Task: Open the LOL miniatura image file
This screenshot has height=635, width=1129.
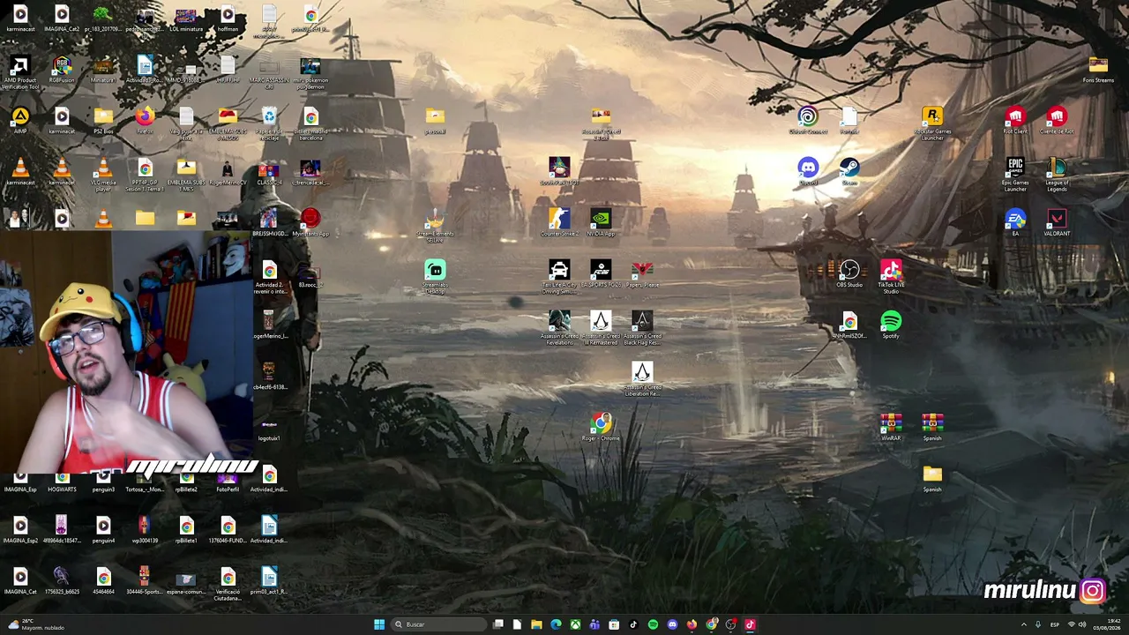Action: [x=186, y=18]
